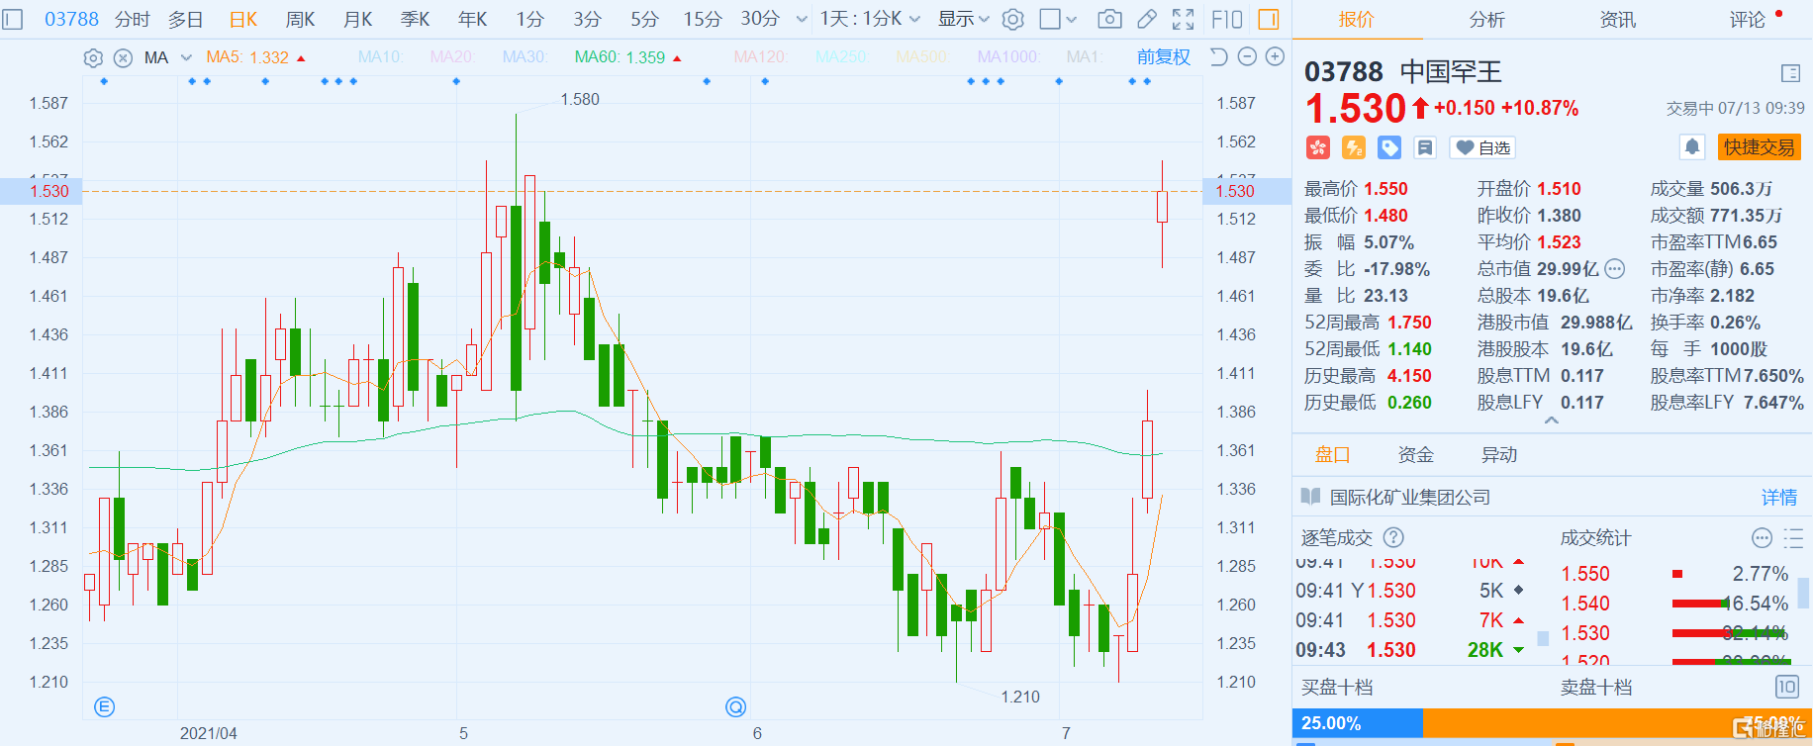Toggle the MA20 line visibility
Image resolution: width=1813 pixels, height=746 pixels.
click(451, 57)
